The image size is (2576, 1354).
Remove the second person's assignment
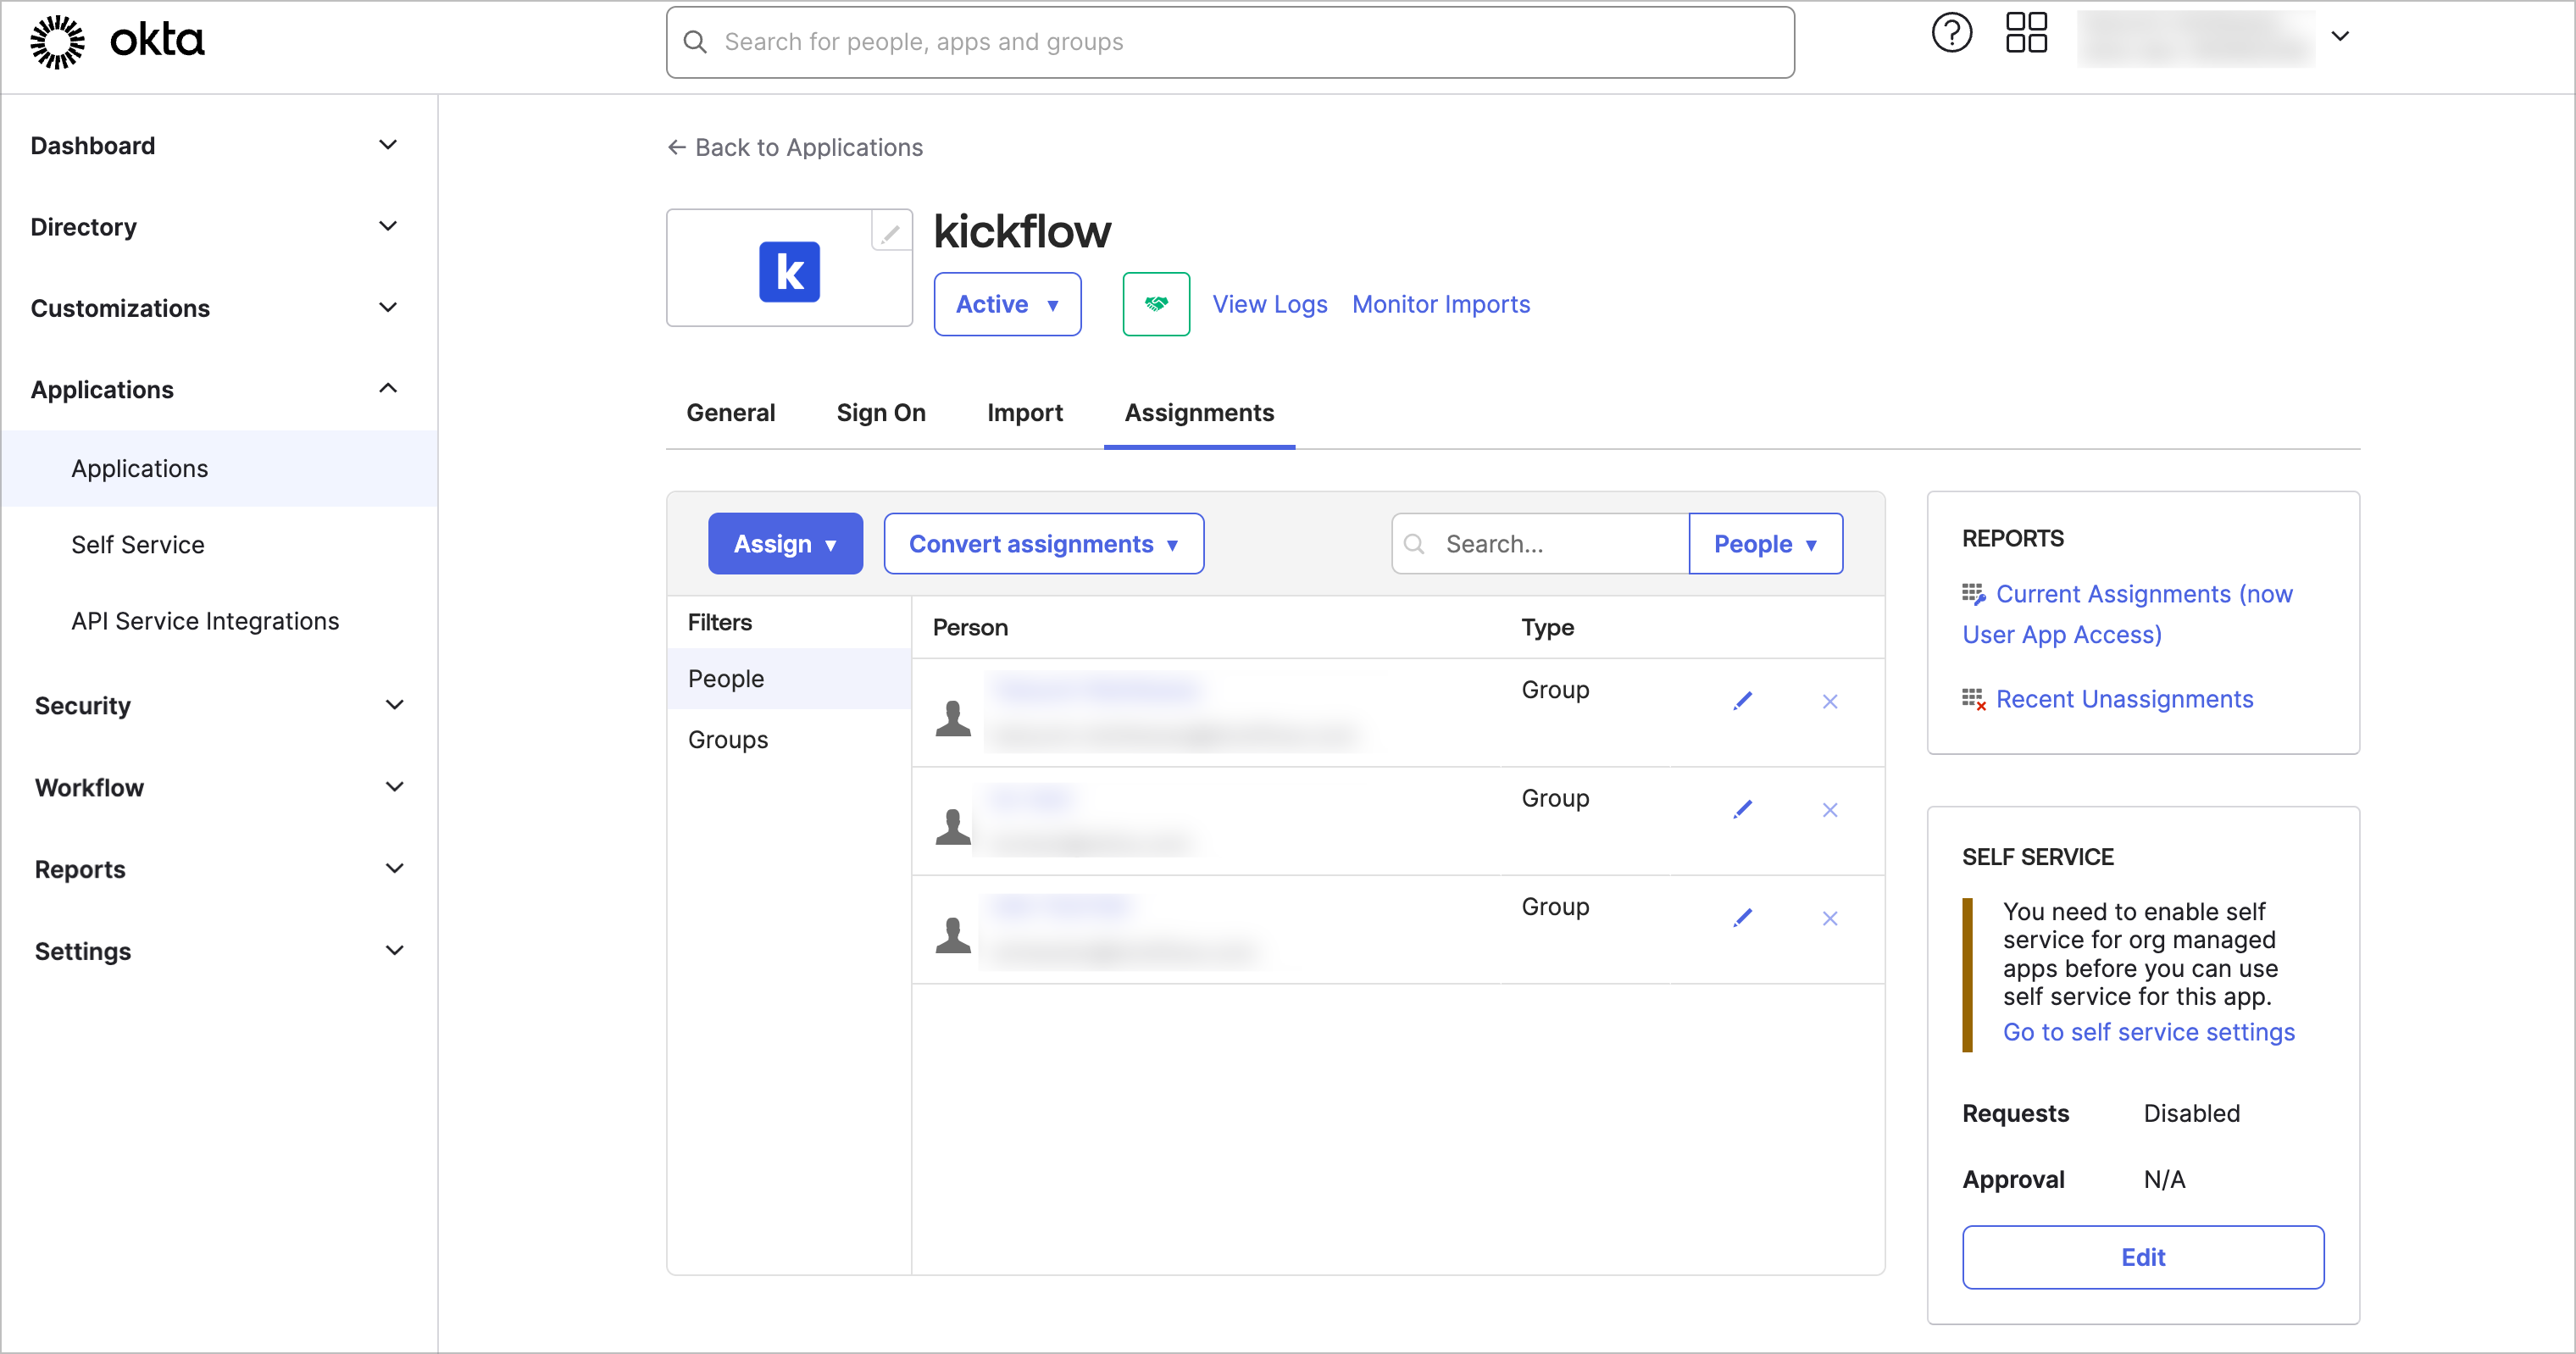(1830, 809)
